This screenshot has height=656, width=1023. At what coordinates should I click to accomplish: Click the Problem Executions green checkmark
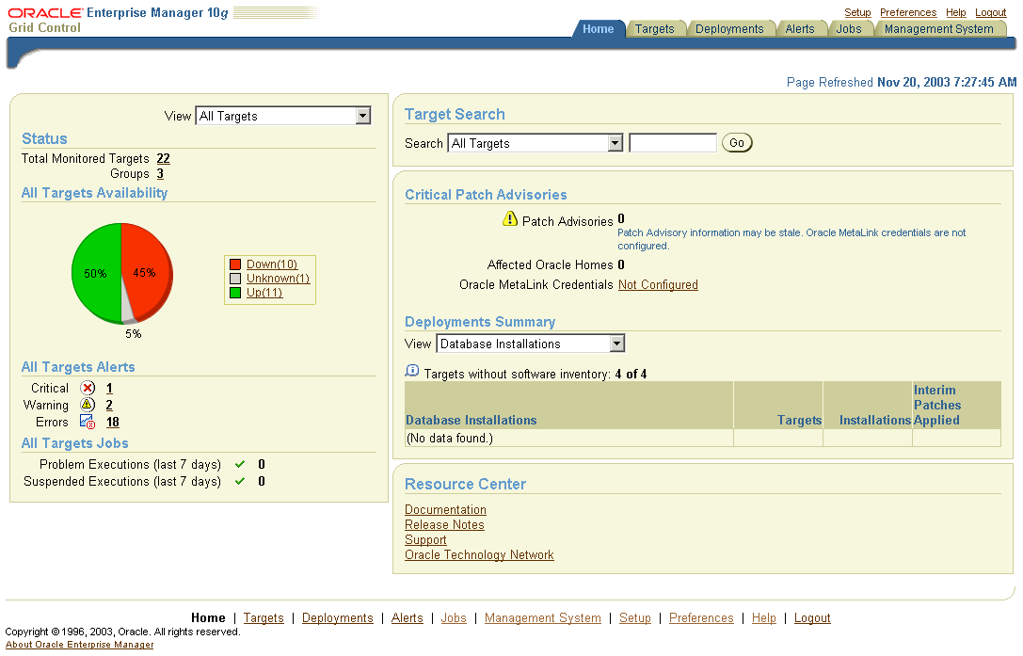point(240,464)
